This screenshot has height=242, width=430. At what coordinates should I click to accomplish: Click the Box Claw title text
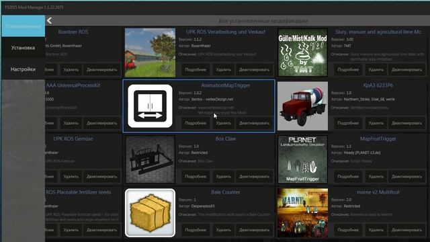coord(226,139)
